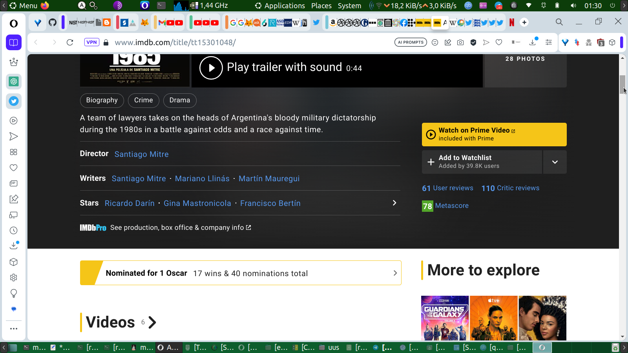This screenshot has width=628, height=353.
Task: Open Pinboards from the sidebar
Action: pos(14,199)
